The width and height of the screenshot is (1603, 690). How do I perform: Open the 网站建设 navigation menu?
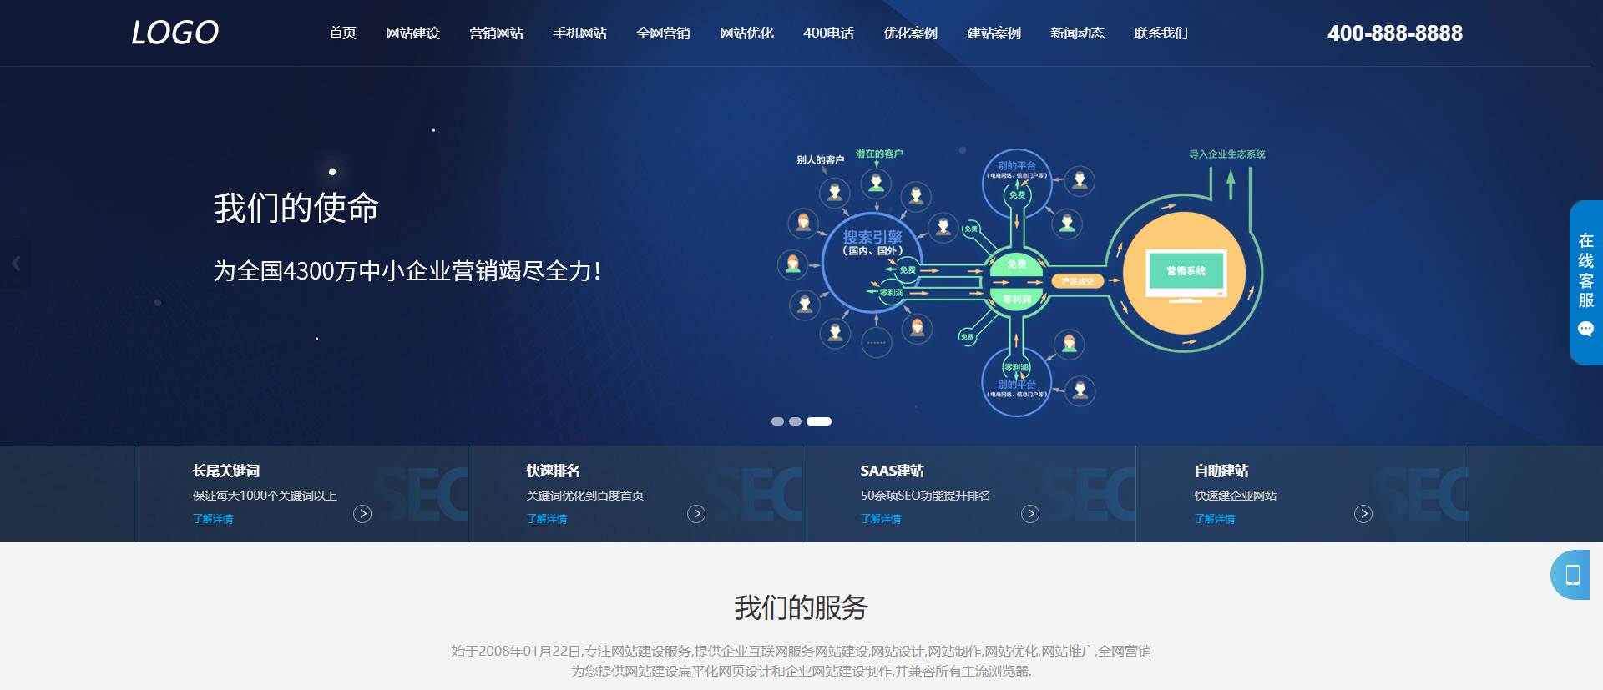412,33
